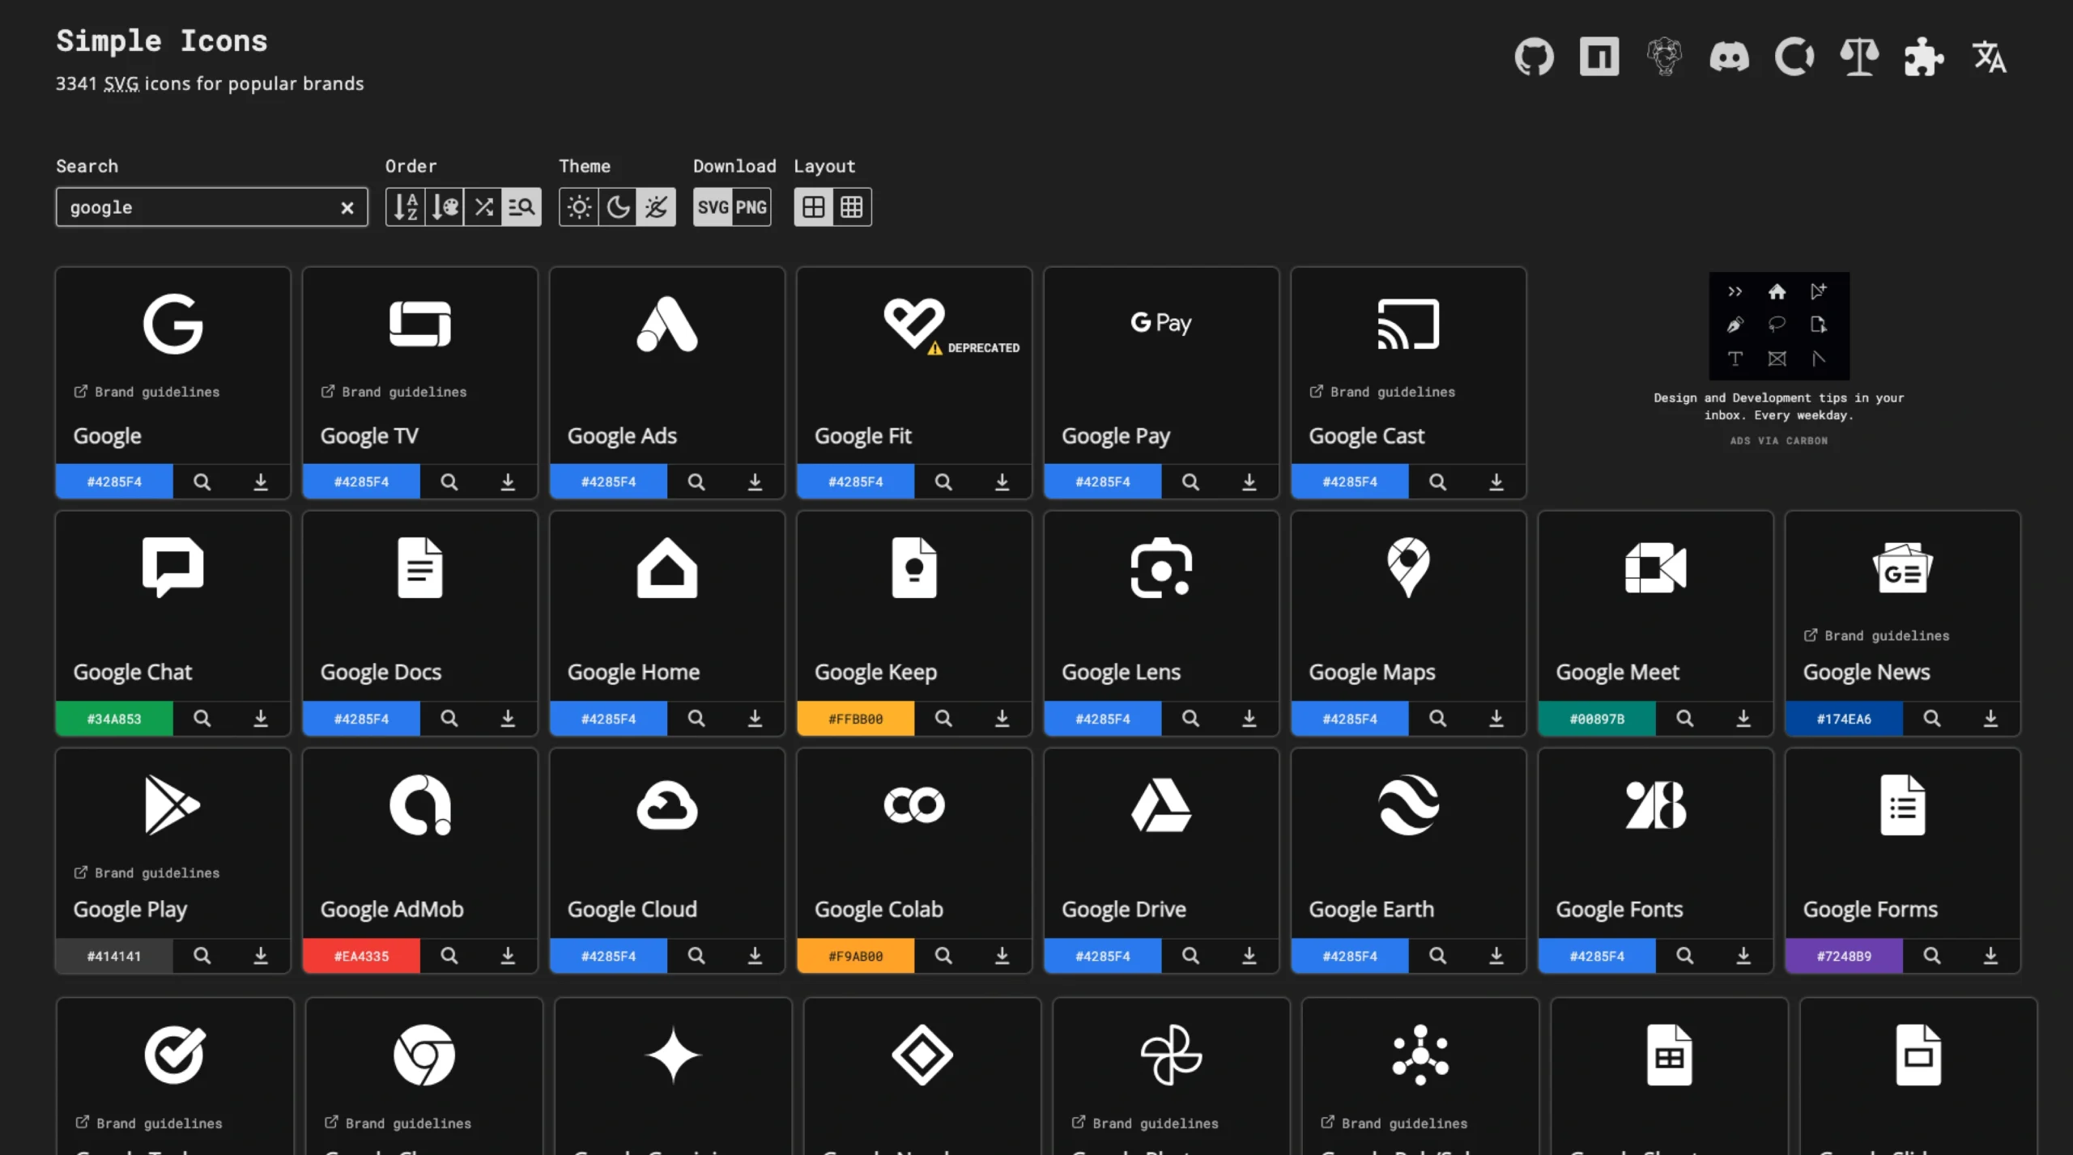Copy Google Chat color #34A853 swatch
The height and width of the screenshot is (1155, 2073).
tap(114, 719)
